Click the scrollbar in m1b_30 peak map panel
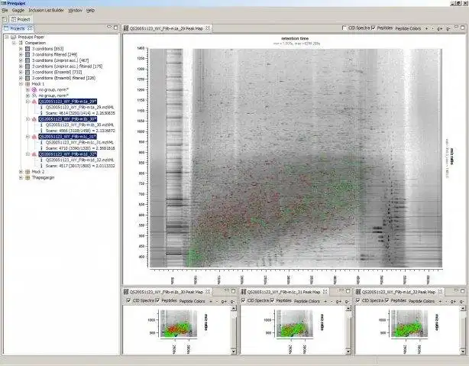 pyautogui.click(x=234, y=330)
